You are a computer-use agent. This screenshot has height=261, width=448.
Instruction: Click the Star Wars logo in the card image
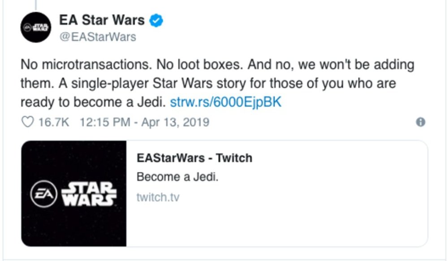pos(89,194)
